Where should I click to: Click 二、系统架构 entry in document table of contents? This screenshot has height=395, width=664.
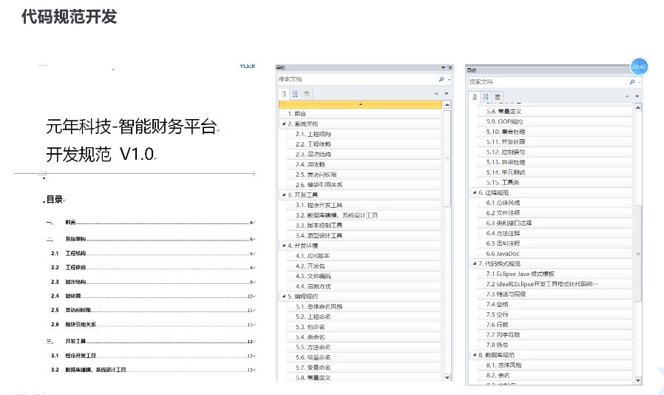150,240
